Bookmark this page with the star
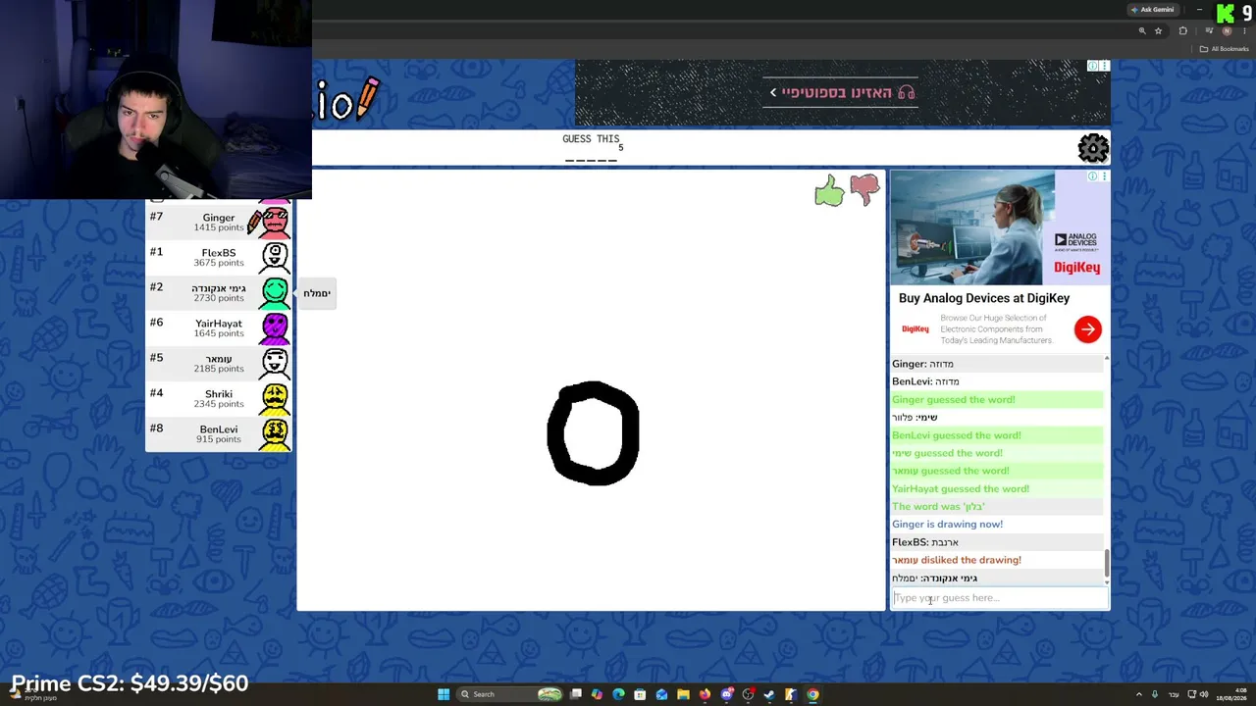 (x=1158, y=30)
